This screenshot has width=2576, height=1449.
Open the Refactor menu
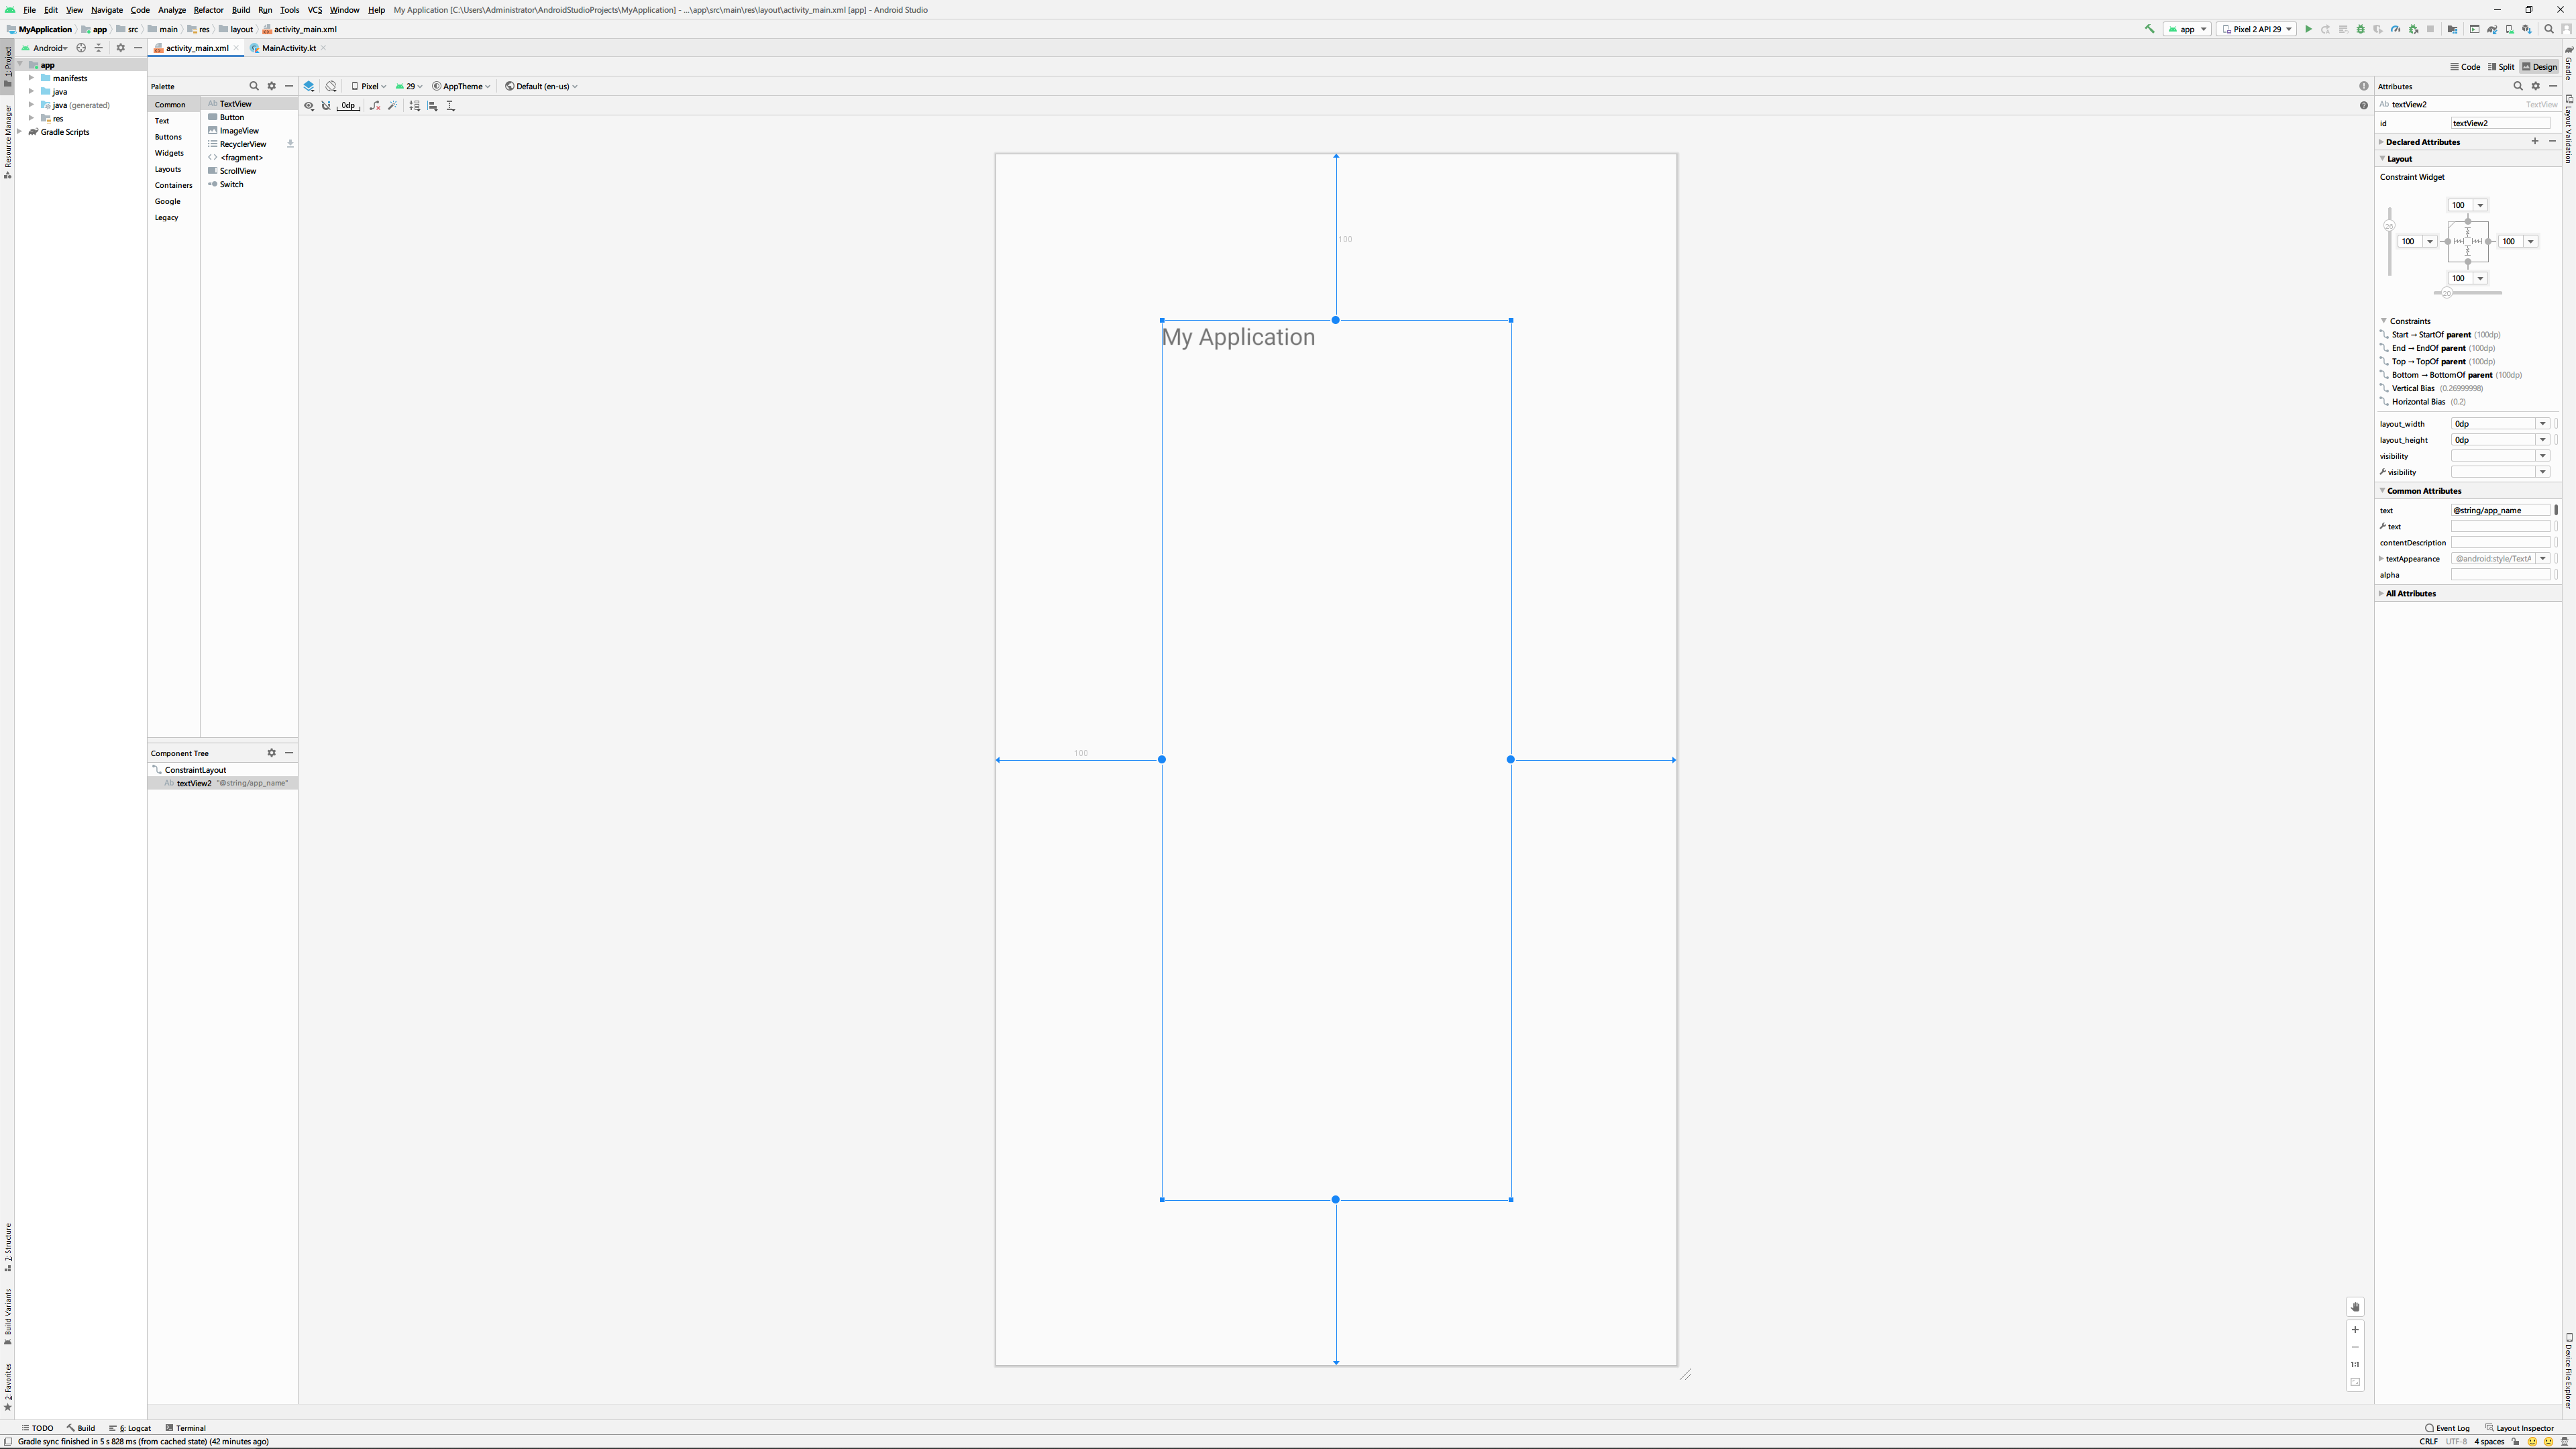208,10
